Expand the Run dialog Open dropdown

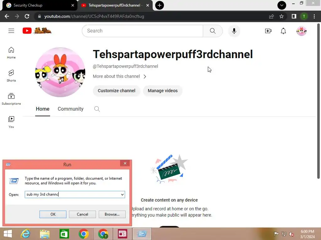coord(122,194)
